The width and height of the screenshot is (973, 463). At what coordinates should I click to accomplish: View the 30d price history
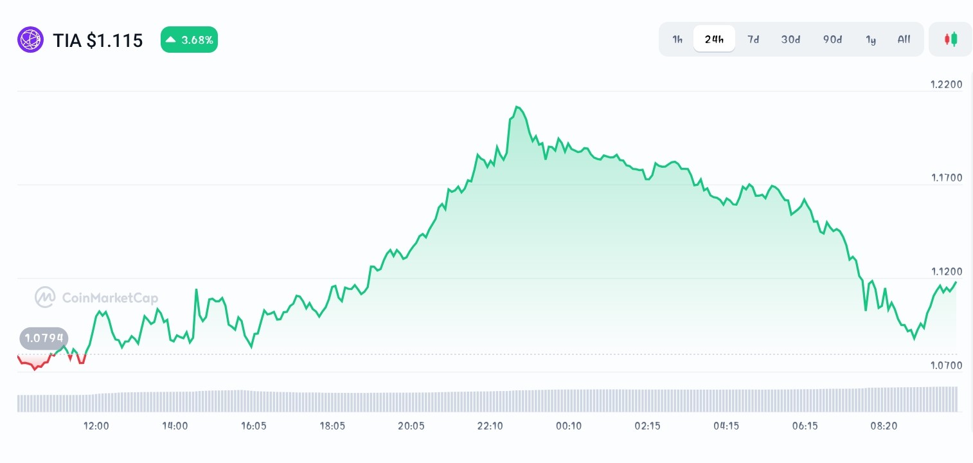coord(790,39)
